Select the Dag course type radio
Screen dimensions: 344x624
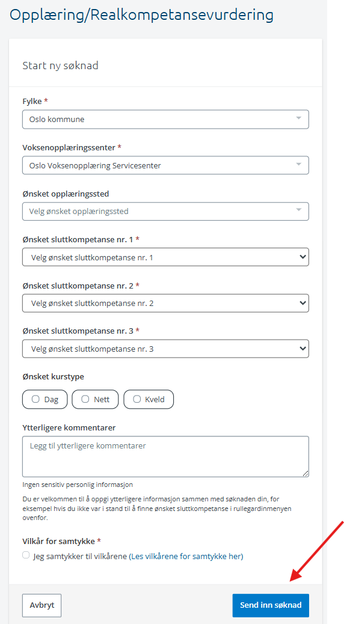35,399
